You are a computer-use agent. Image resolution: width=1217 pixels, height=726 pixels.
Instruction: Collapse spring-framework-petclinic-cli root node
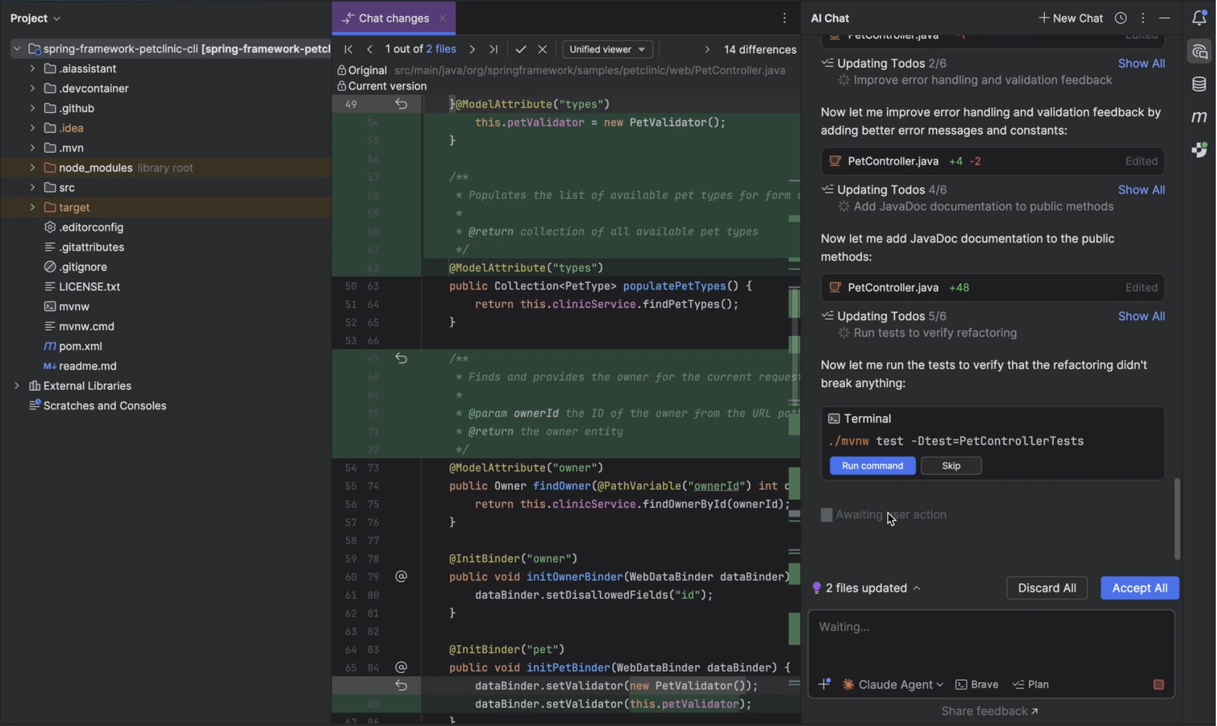click(x=17, y=49)
